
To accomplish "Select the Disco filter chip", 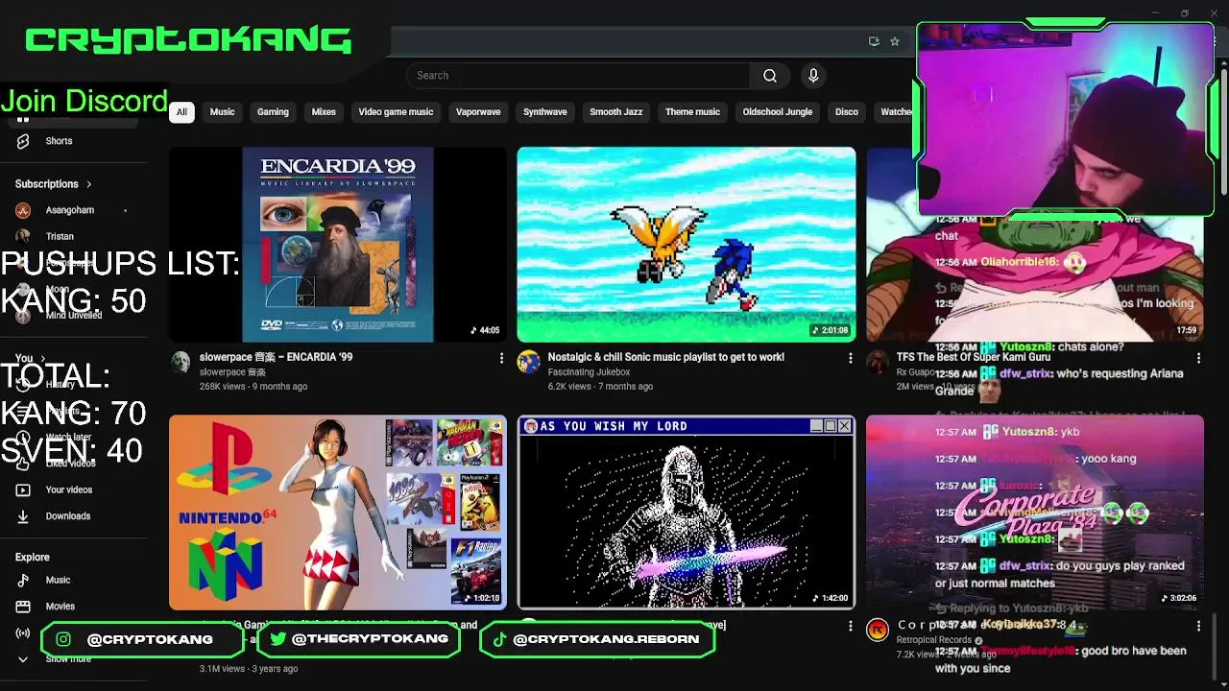I will [847, 112].
